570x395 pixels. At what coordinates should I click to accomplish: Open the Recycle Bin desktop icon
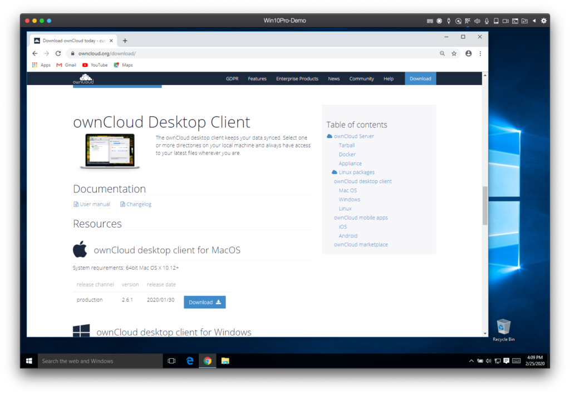503,330
